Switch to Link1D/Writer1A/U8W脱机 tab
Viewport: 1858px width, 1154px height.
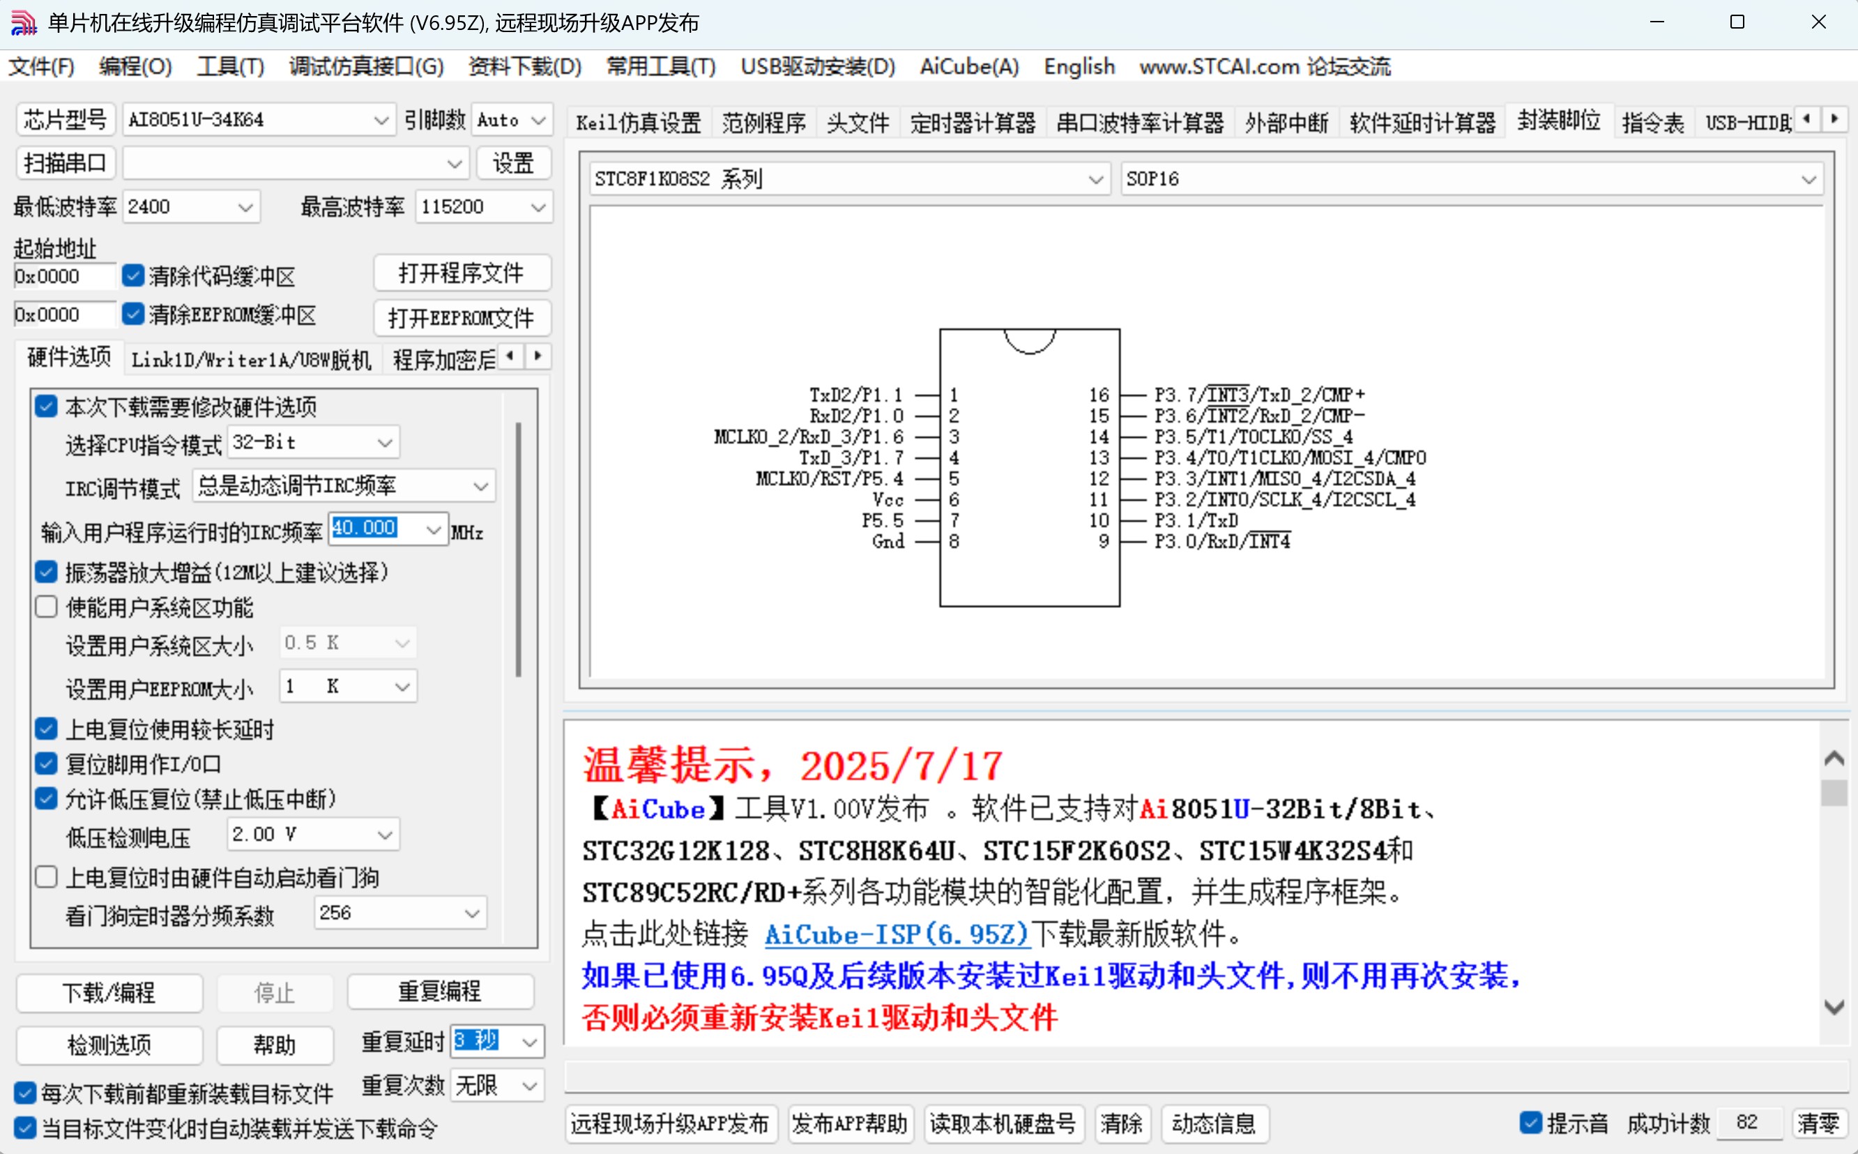tap(251, 358)
